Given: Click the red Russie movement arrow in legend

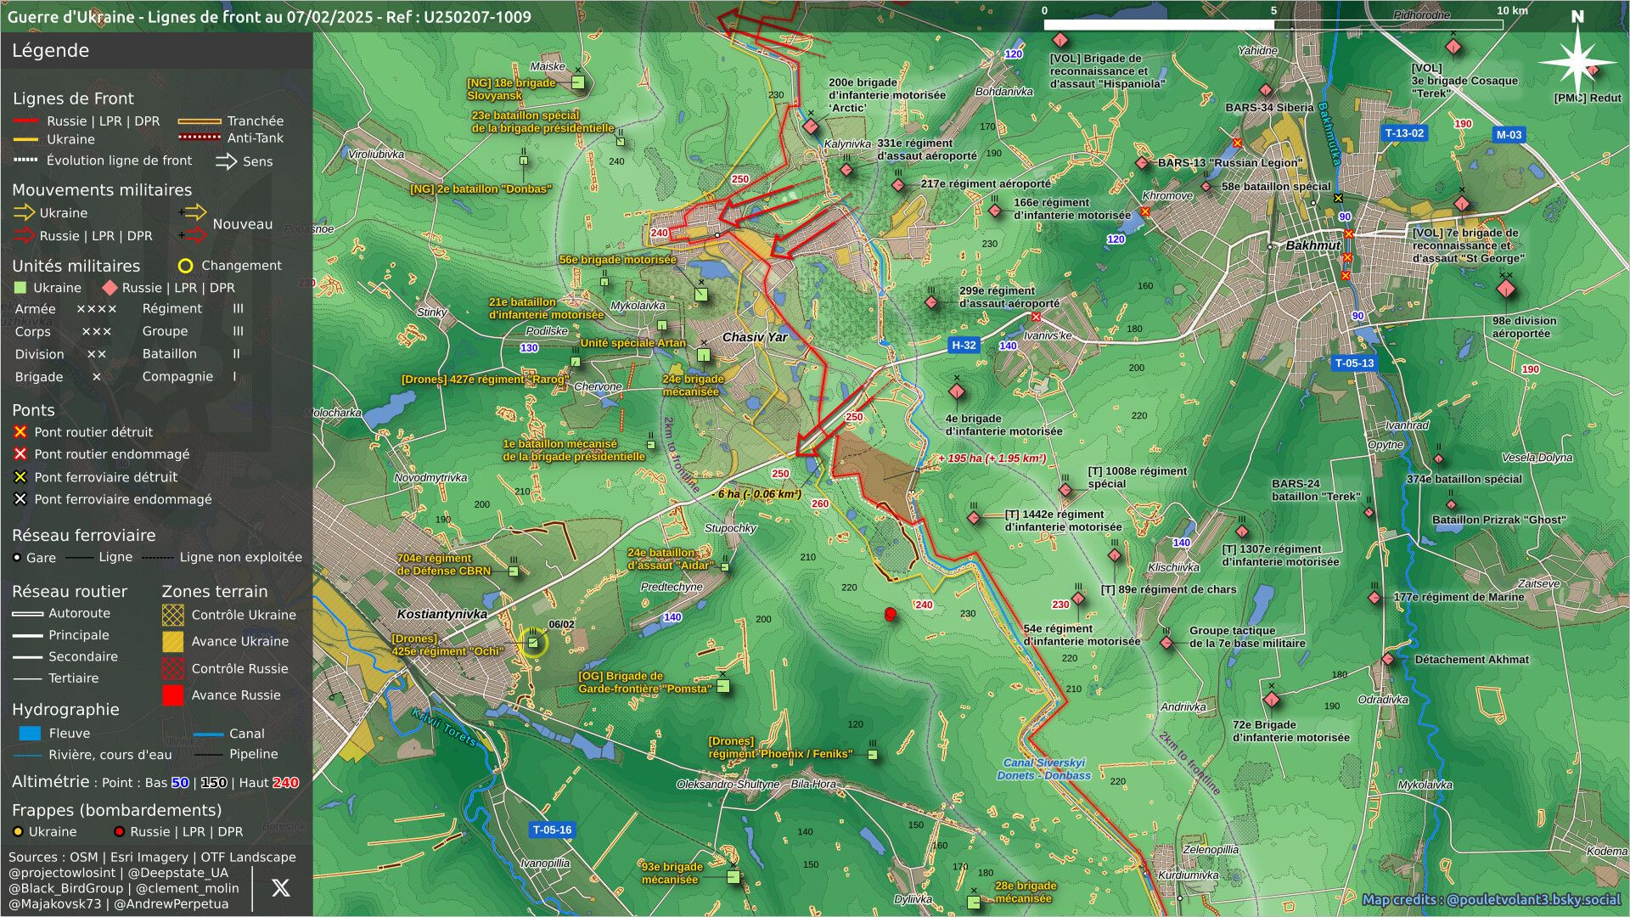Looking at the screenshot, I should [x=24, y=235].
